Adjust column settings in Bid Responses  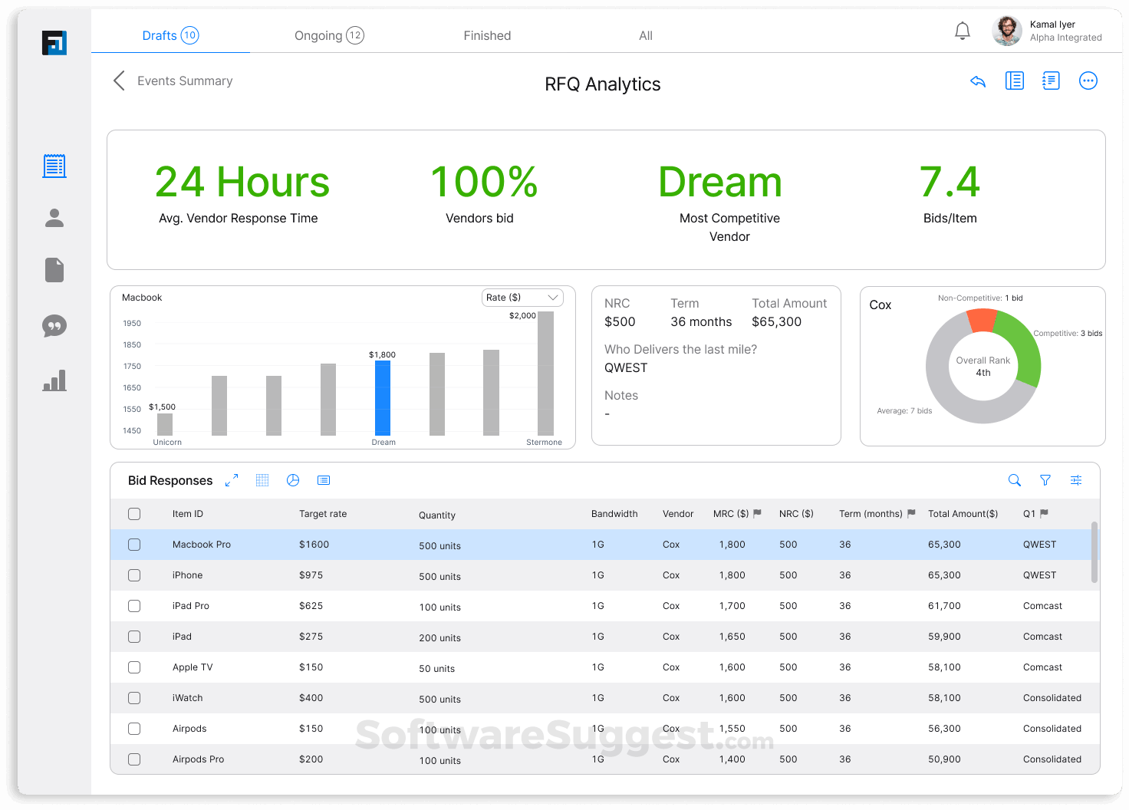[x=1076, y=479]
